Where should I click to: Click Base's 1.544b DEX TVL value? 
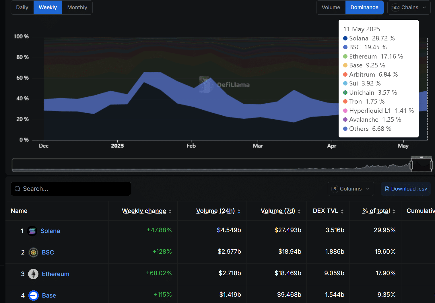(335, 295)
